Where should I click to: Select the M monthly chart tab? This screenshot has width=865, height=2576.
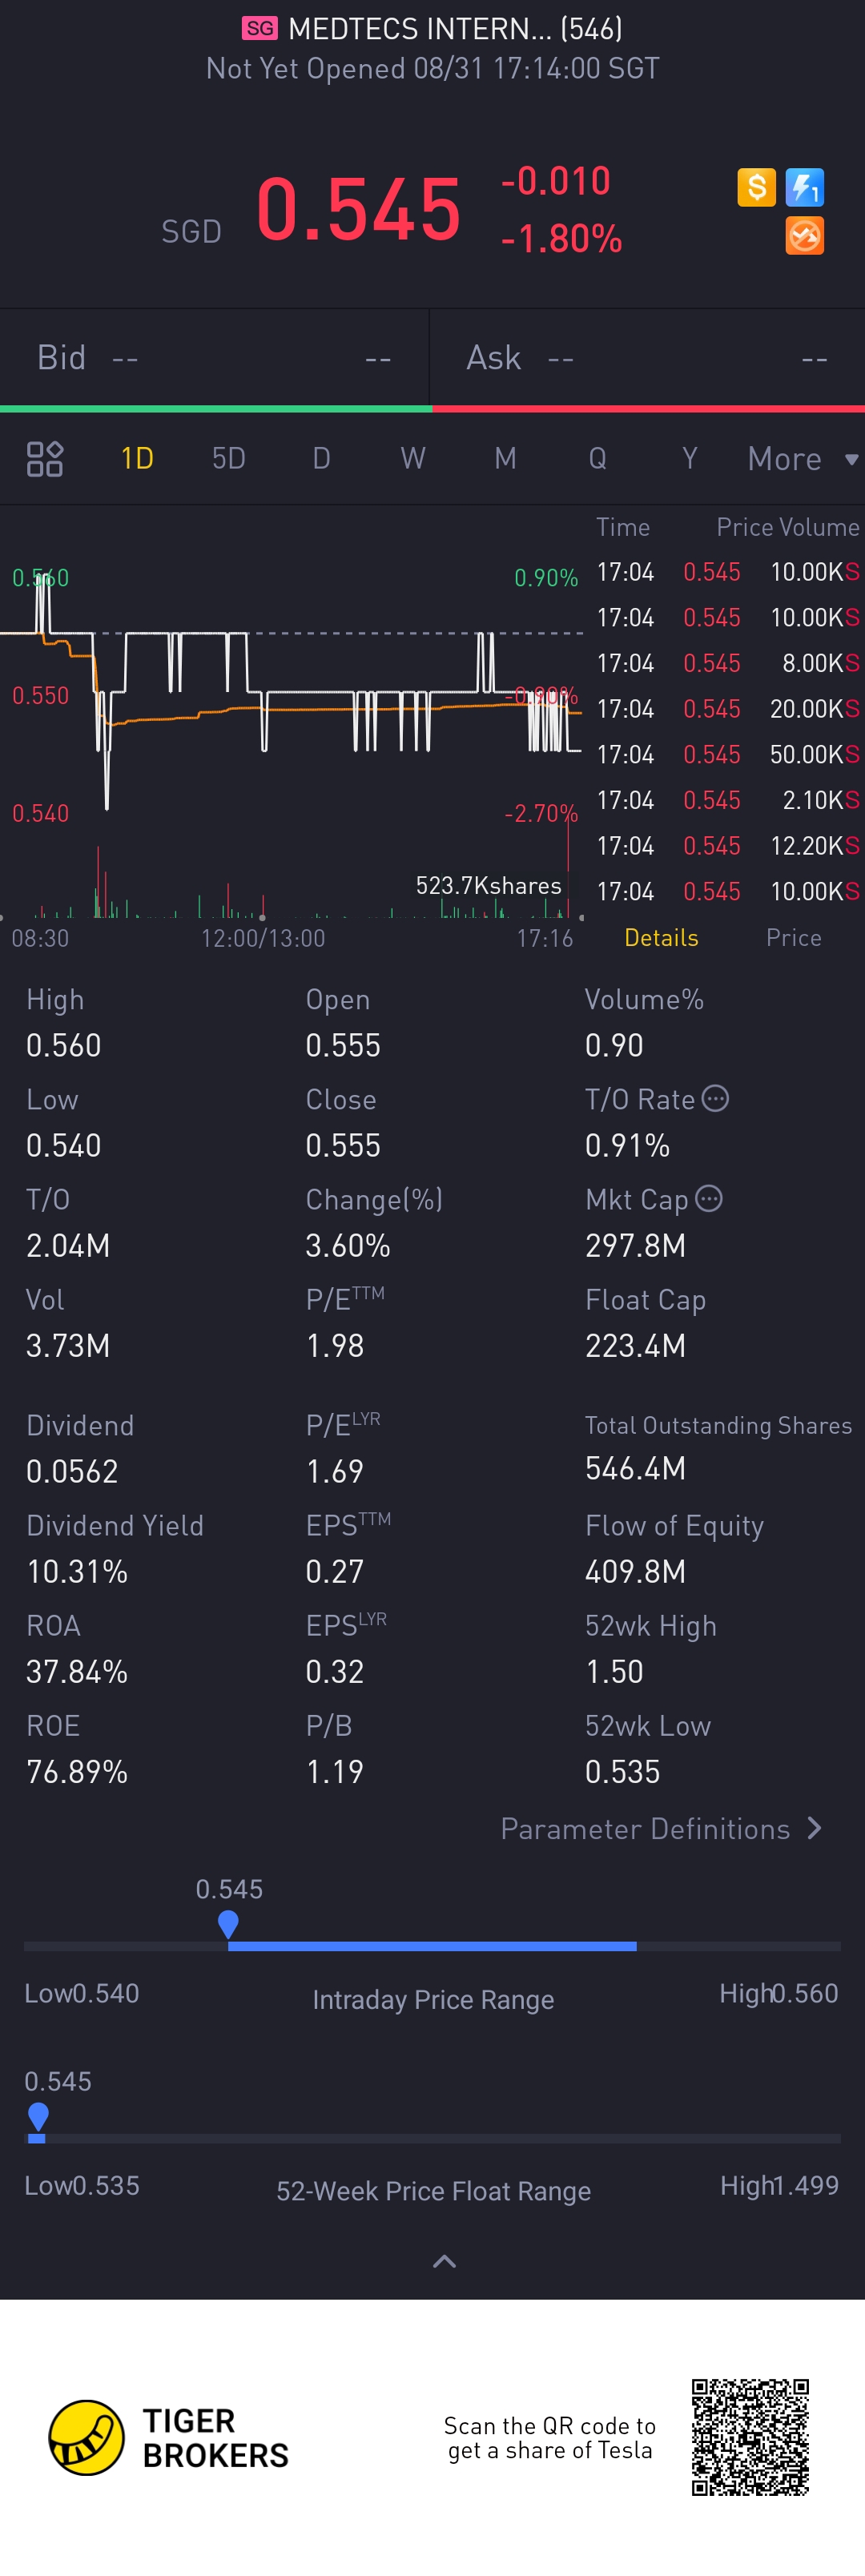click(x=505, y=459)
